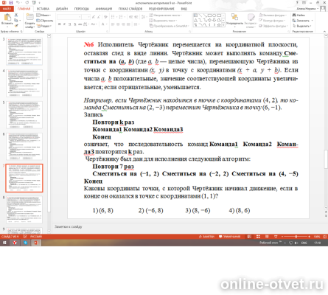Switch to Normal view in the status bar
The width and height of the screenshot is (328, 295).
(x=249, y=237)
